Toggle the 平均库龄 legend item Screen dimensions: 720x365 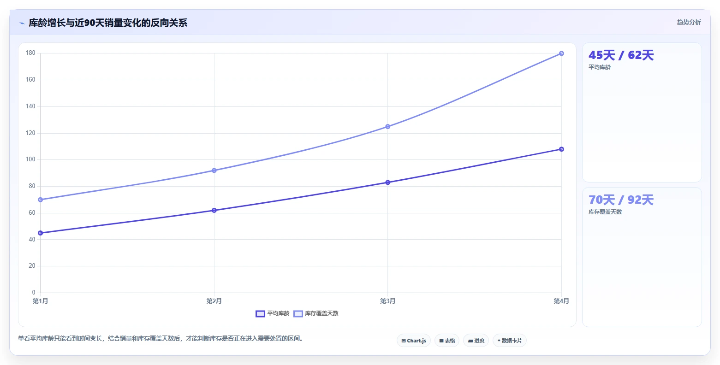point(273,313)
